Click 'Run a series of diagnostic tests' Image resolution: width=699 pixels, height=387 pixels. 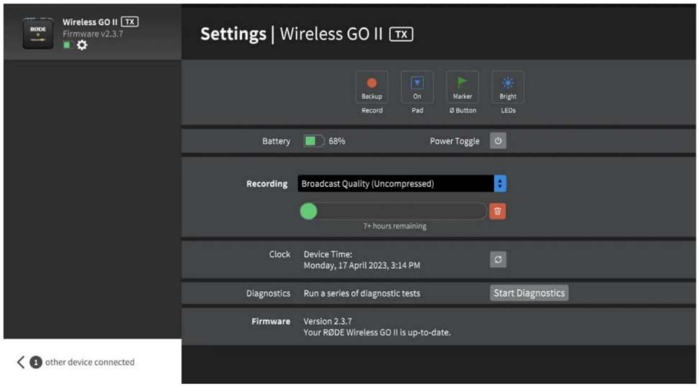(x=362, y=293)
